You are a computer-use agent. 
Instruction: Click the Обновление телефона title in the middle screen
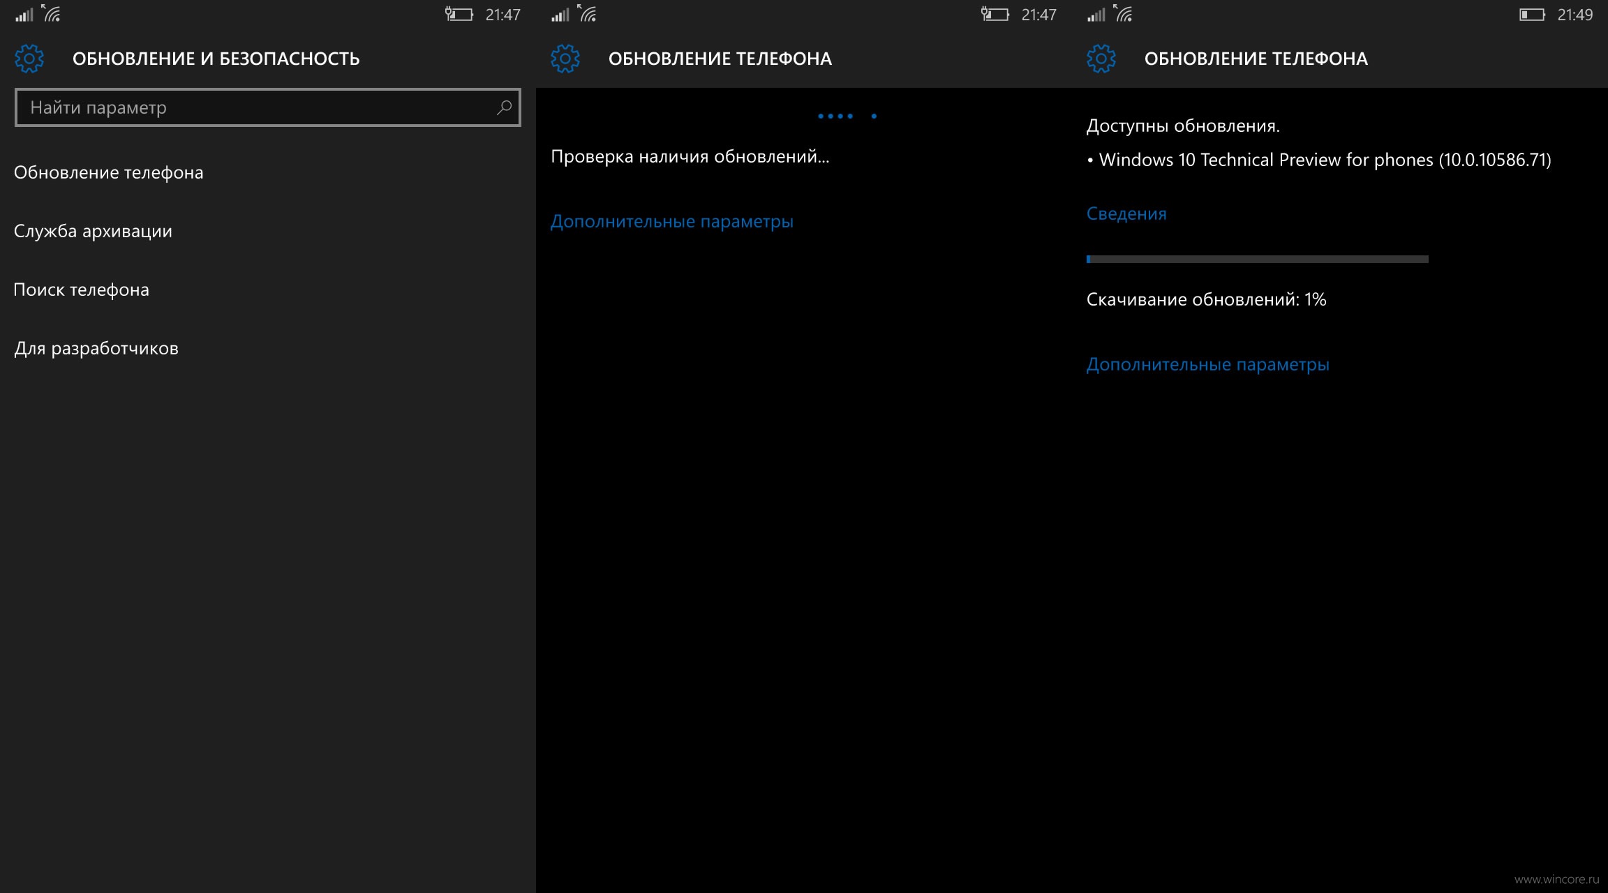(720, 59)
